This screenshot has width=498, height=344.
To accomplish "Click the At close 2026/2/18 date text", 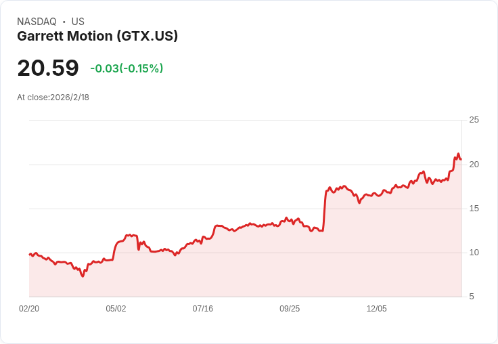I will [x=53, y=98].
